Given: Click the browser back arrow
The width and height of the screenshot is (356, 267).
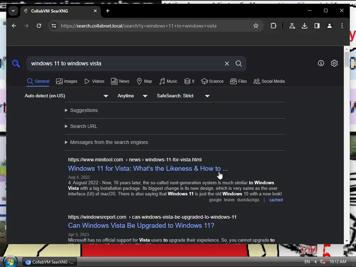Looking at the screenshot, I should click(14, 26).
